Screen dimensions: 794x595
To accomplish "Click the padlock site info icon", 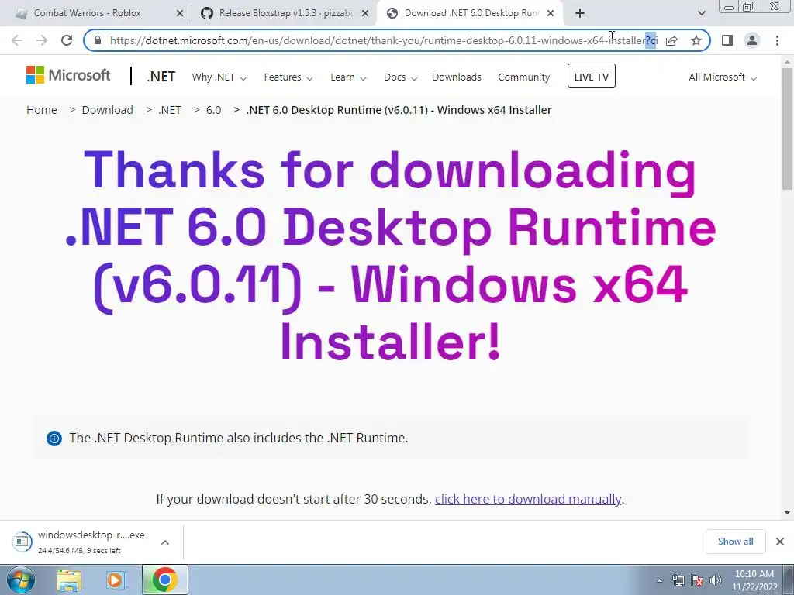I will point(98,40).
